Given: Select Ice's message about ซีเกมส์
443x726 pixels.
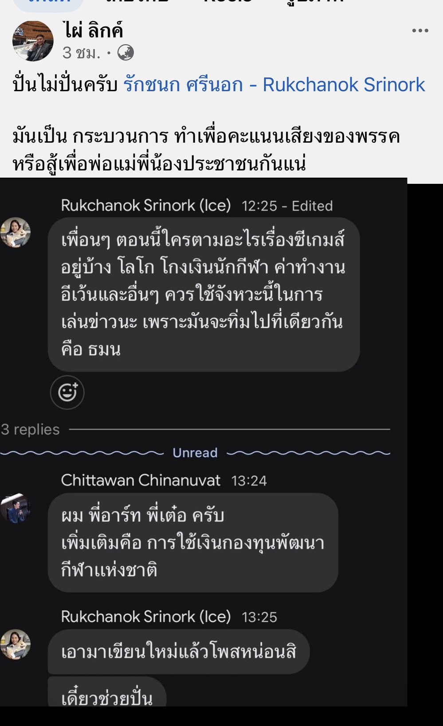Looking at the screenshot, I should point(204,294).
